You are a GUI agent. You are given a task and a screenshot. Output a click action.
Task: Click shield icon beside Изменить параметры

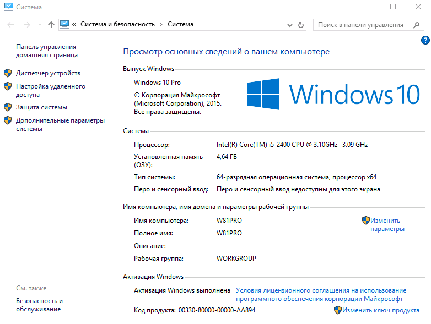[x=366, y=220]
